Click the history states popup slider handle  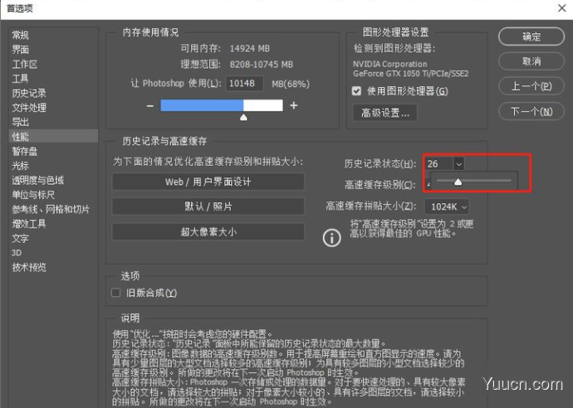point(458,182)
